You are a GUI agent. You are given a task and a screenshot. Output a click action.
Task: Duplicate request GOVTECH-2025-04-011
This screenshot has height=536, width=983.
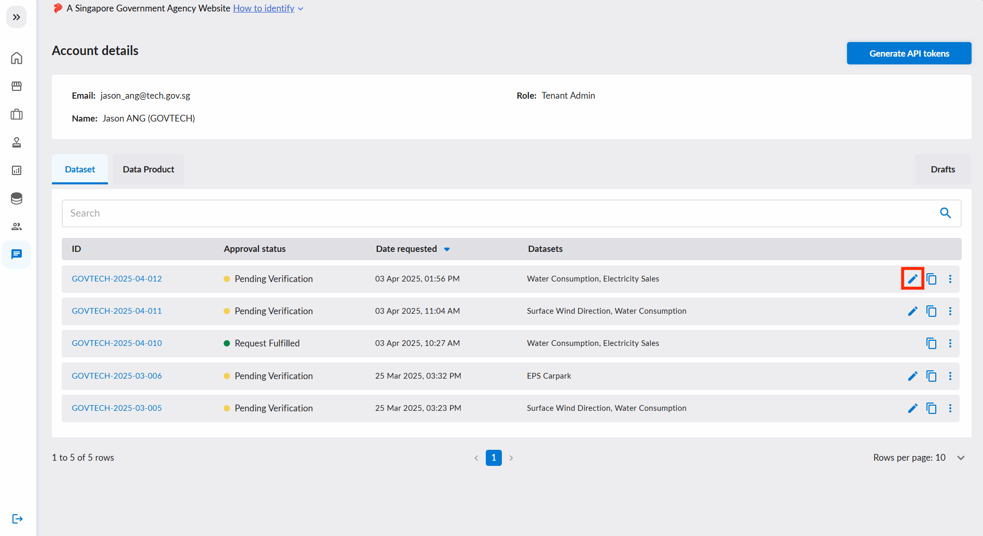tap(932, 311)
